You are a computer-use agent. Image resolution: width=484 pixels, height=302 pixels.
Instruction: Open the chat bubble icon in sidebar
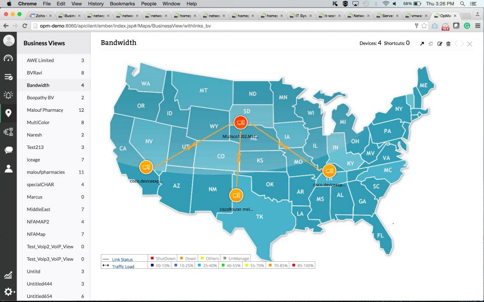click(x=9, y=150)
